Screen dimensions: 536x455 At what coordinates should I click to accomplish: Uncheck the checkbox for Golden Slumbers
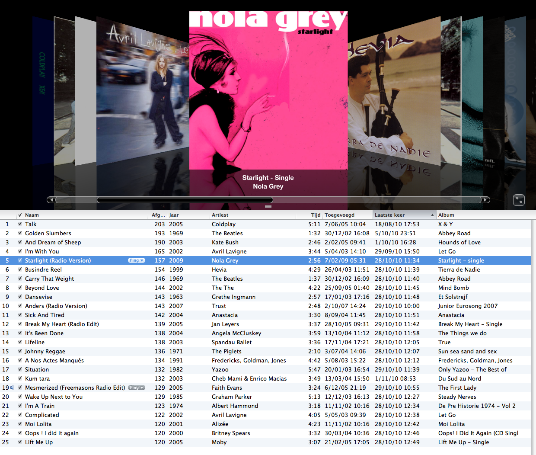point(20,233)
